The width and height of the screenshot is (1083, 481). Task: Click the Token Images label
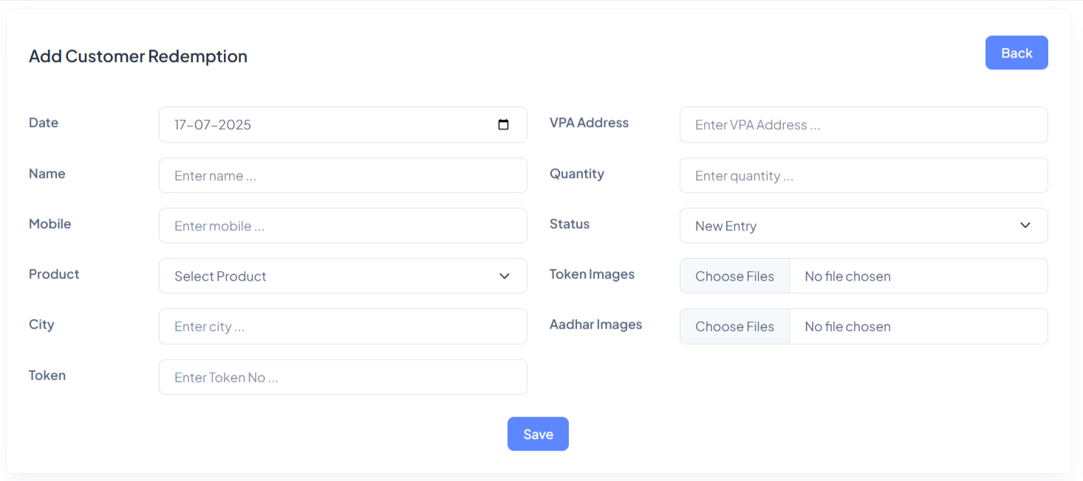click(x=592, y=274)
